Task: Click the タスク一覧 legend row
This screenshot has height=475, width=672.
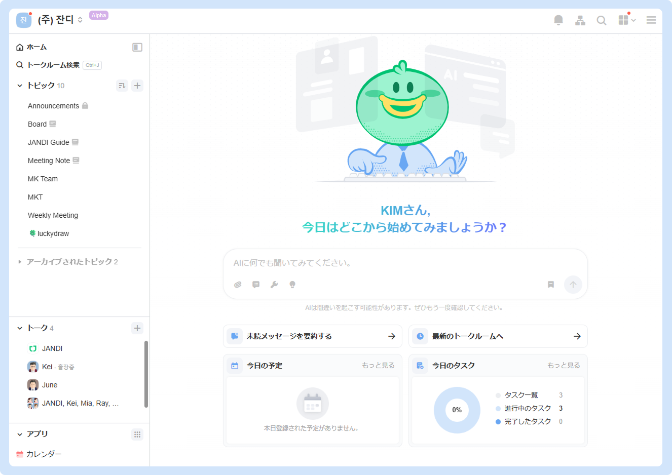Action: [529, 395]
